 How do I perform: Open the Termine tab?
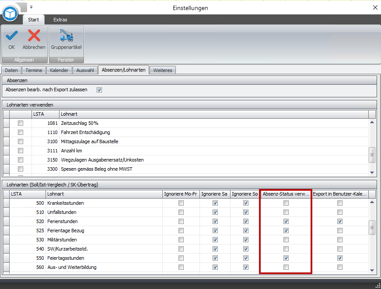[x=34, y=70]
